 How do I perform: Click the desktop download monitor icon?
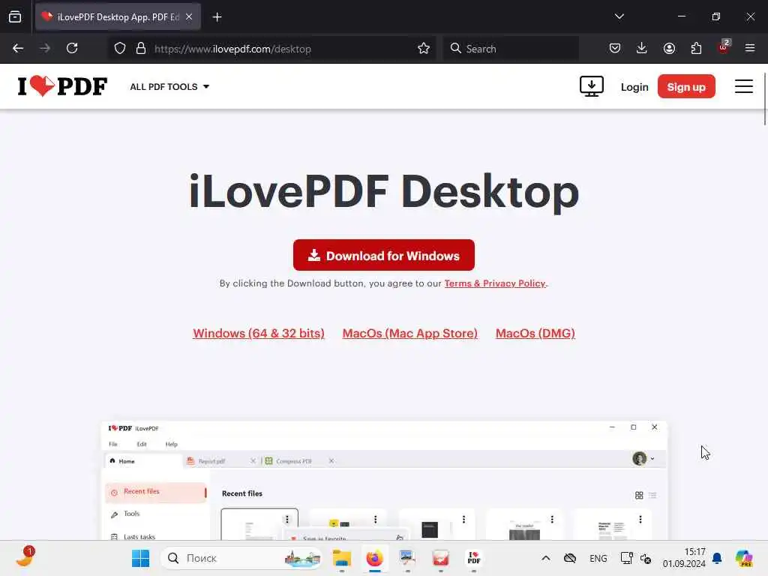click(591, 87)
